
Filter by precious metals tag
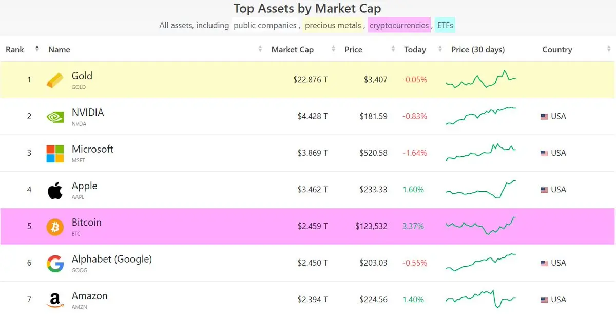[333, 25]
